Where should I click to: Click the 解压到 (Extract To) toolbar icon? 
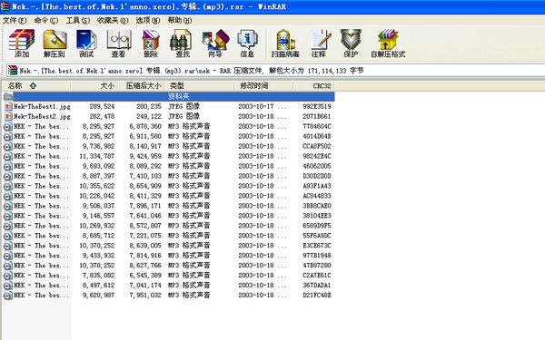pos(54,43)
